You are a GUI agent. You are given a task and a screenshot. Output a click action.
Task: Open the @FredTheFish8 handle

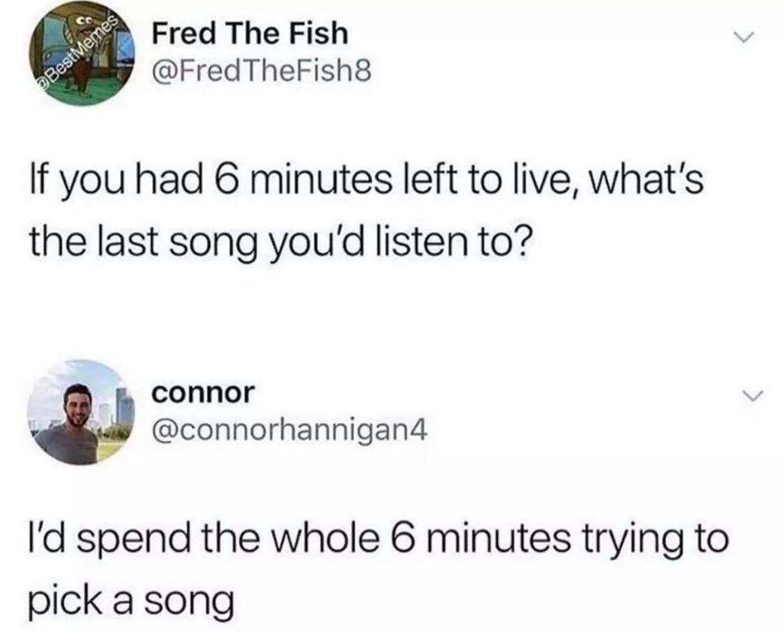(x=262, y=73)
